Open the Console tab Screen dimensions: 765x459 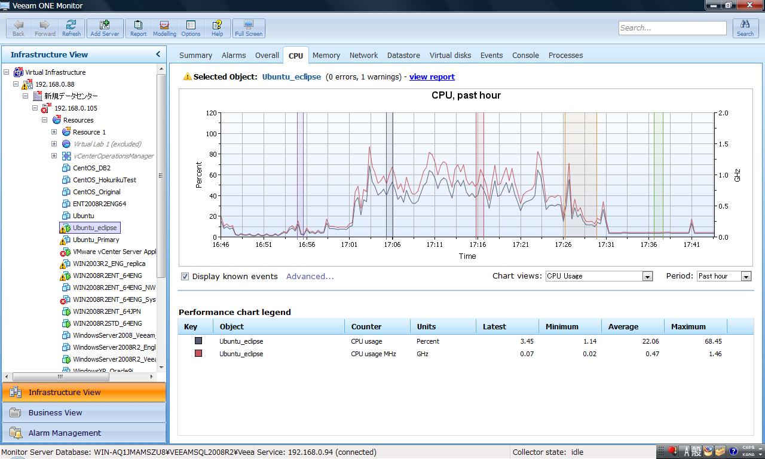tap(525, 55)
